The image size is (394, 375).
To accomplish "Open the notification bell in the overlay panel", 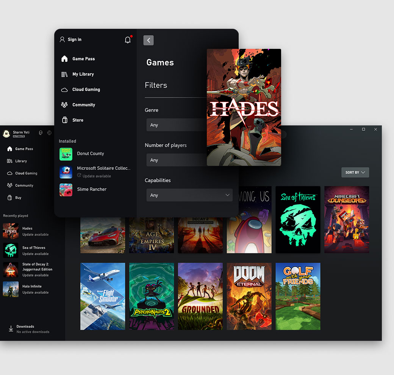I will point(128,40).
